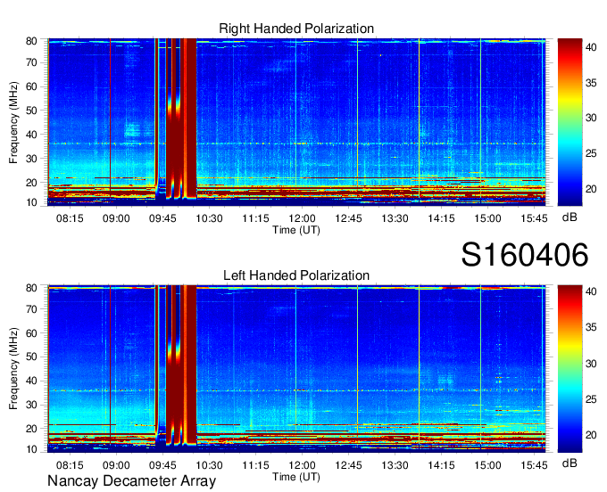Image resolution: width=607 pixels, height=492 pixels.
Task: Click the "09:00" tick under Left Handed plot
Action: click(116, 465)
